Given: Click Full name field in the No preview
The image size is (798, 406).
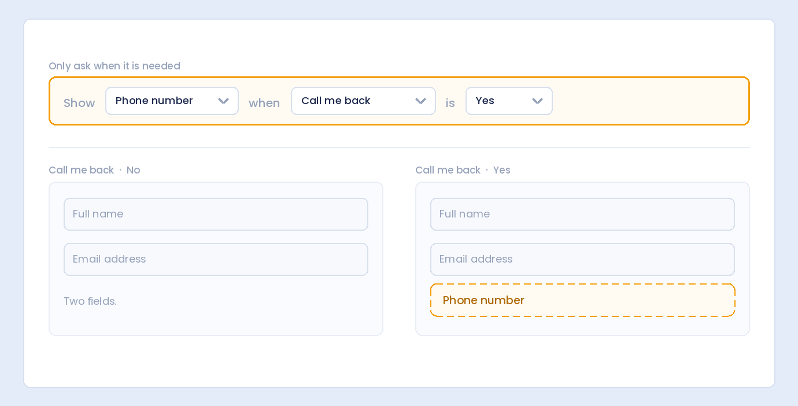Looking at the screenshot, I should coord(216,215).
